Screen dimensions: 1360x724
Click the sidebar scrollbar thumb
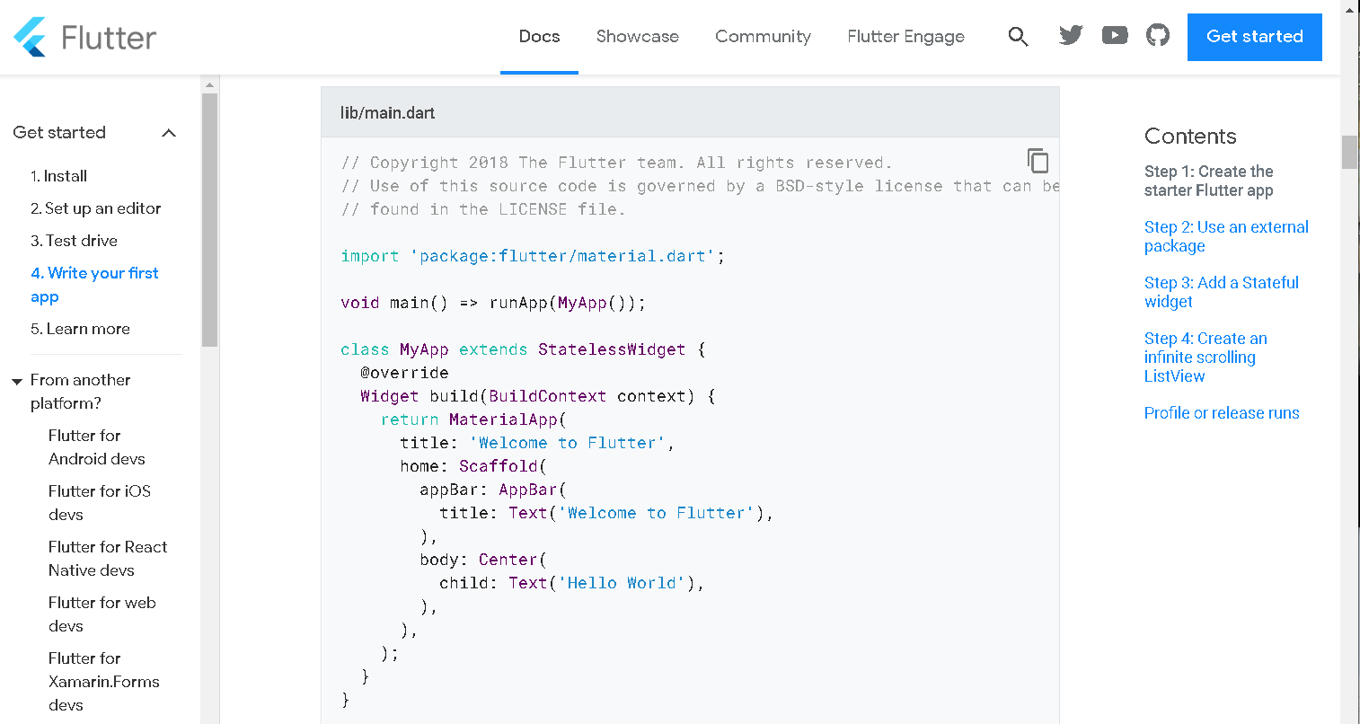209,220
